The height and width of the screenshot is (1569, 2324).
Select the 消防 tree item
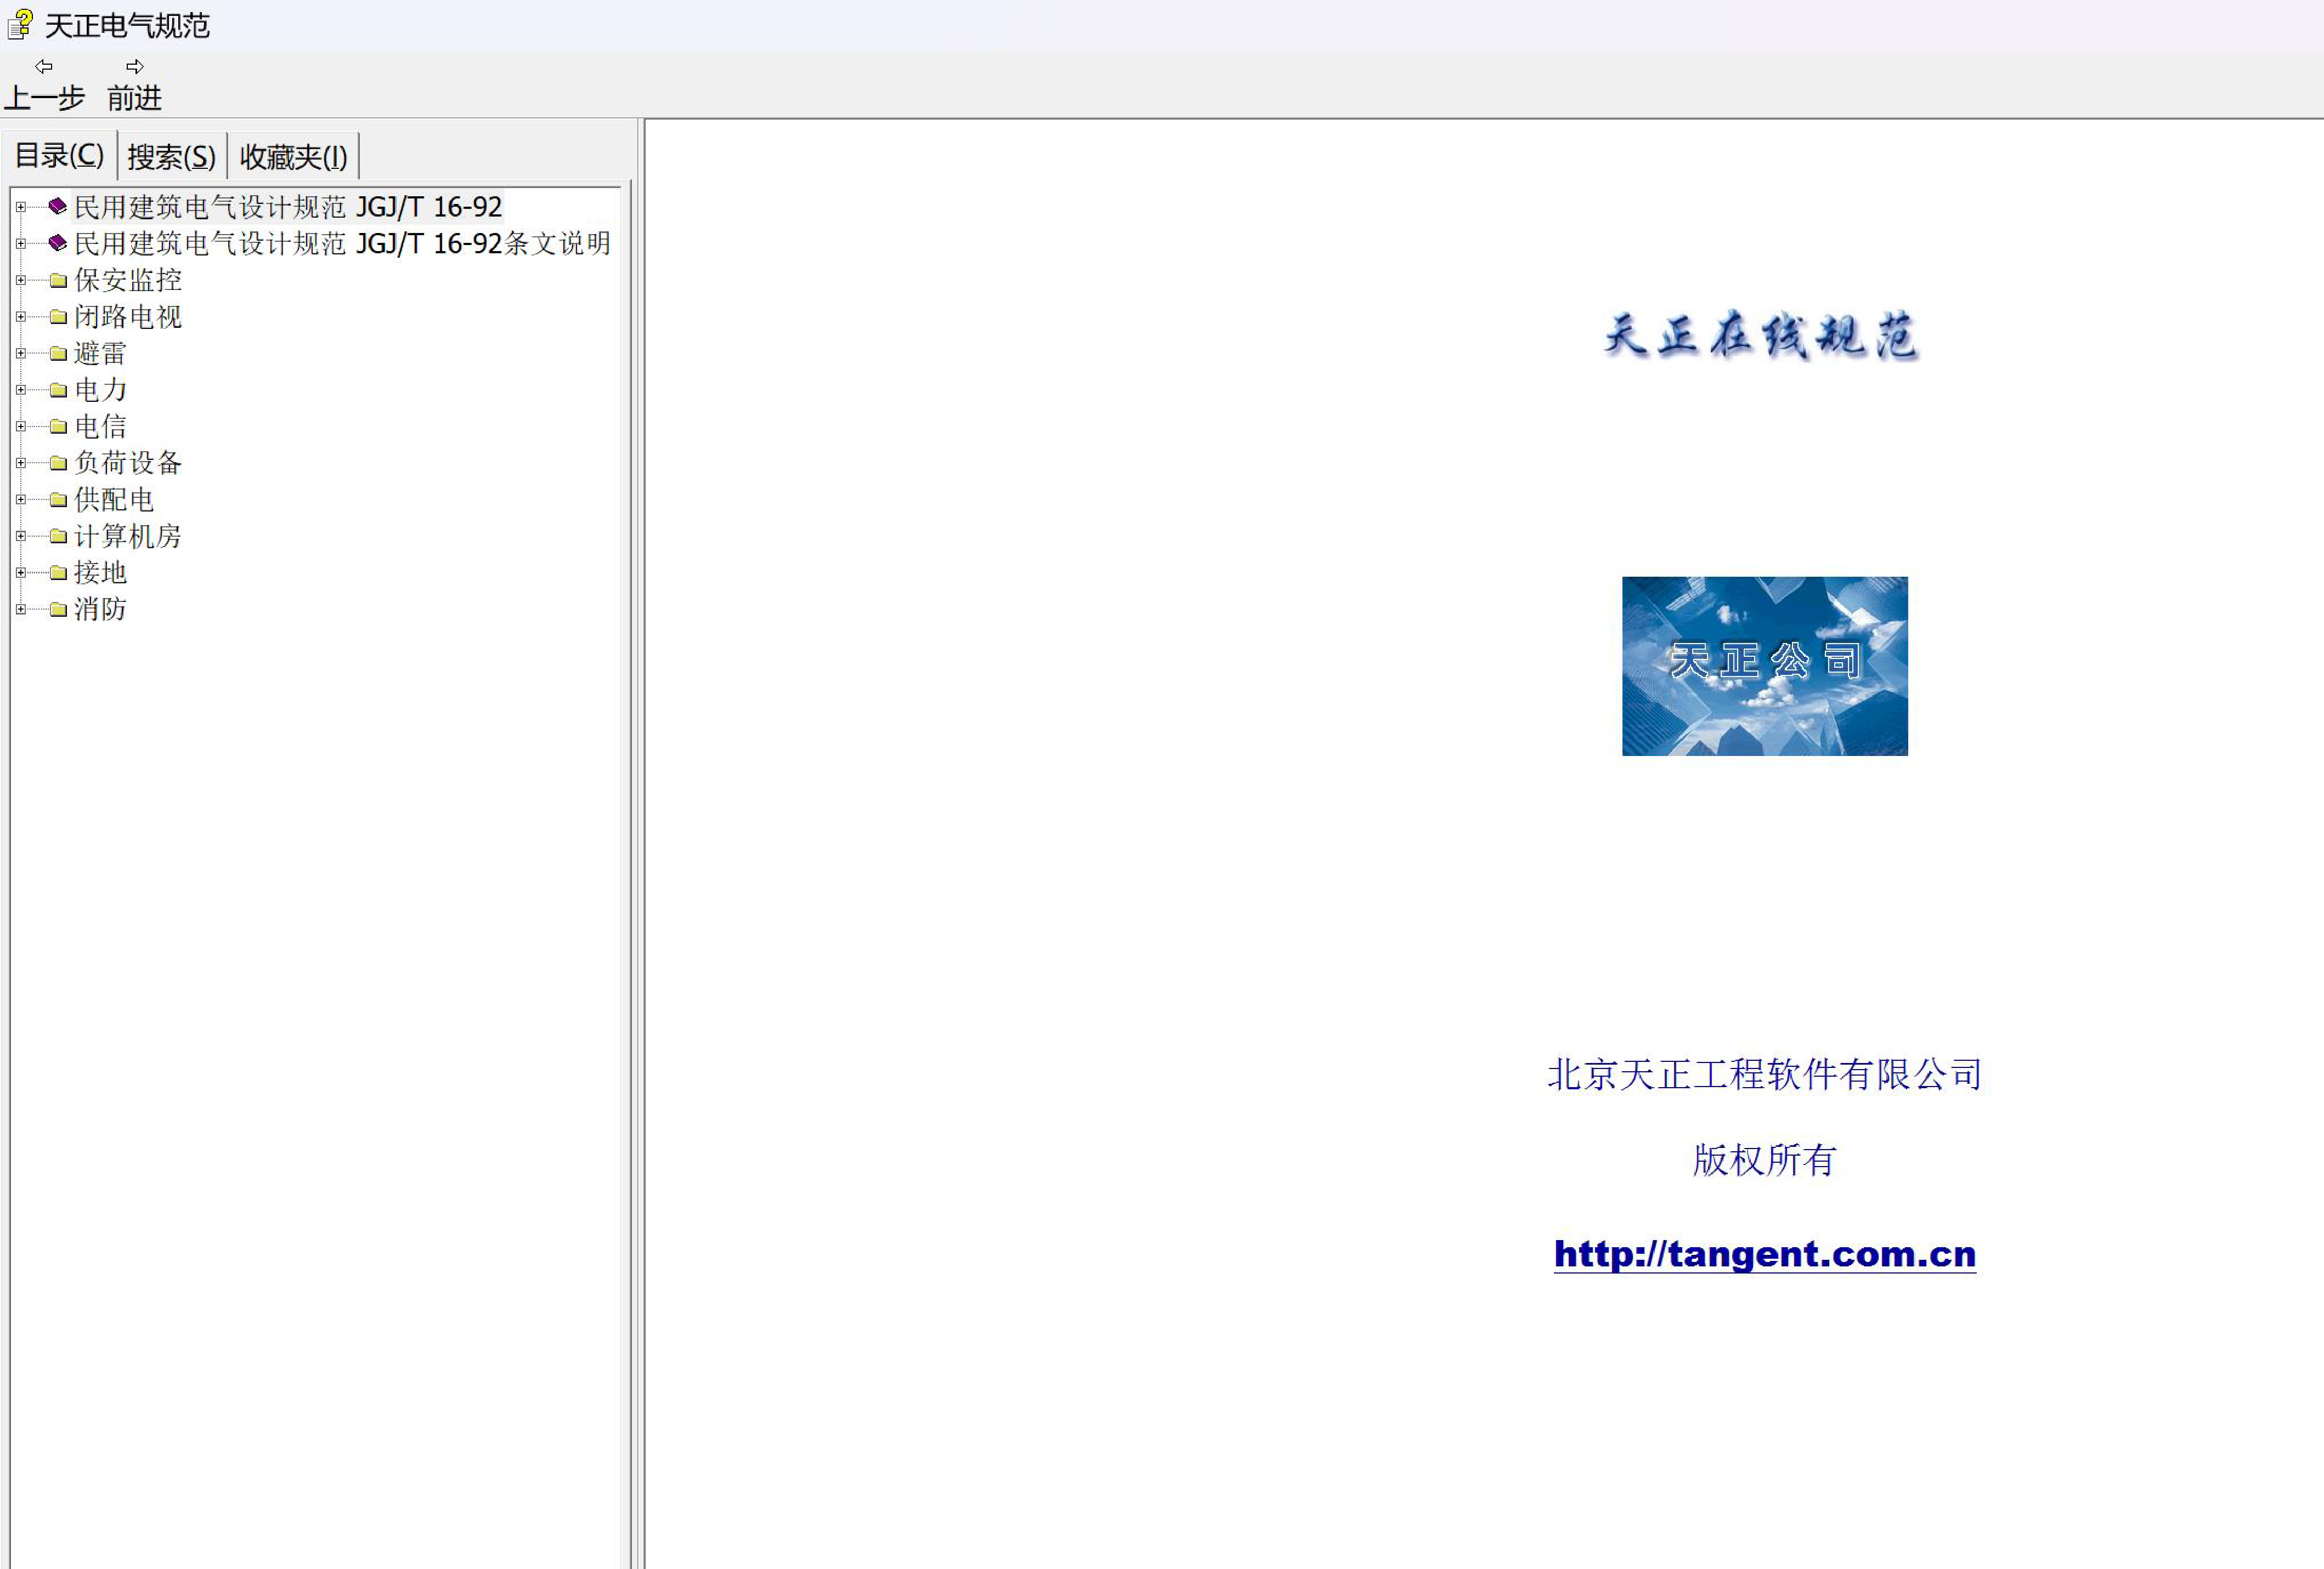[x=100, y=609]
